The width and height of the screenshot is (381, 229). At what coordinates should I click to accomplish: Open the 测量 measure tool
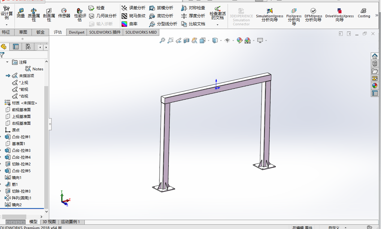tap(21, 13)
